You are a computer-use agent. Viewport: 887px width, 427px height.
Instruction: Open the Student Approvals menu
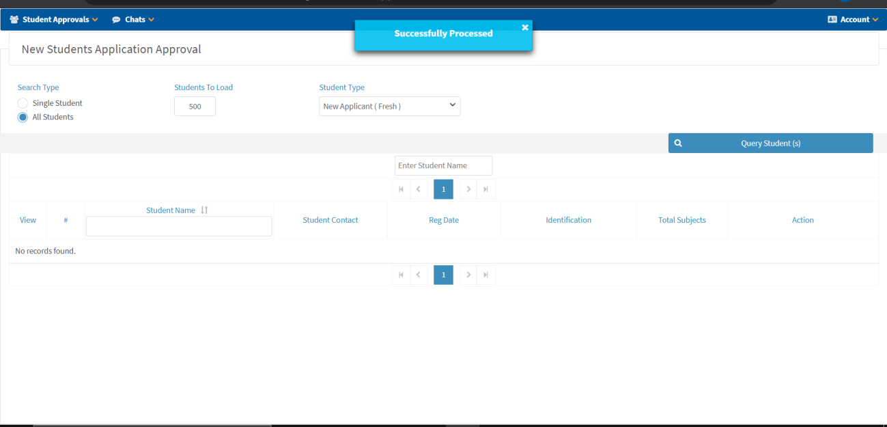[55, 20]
